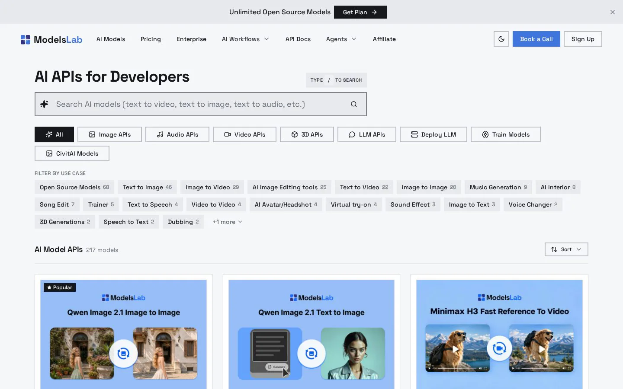Select the All category tab
This screenshot has height=389, width=623.
(55, 134)
